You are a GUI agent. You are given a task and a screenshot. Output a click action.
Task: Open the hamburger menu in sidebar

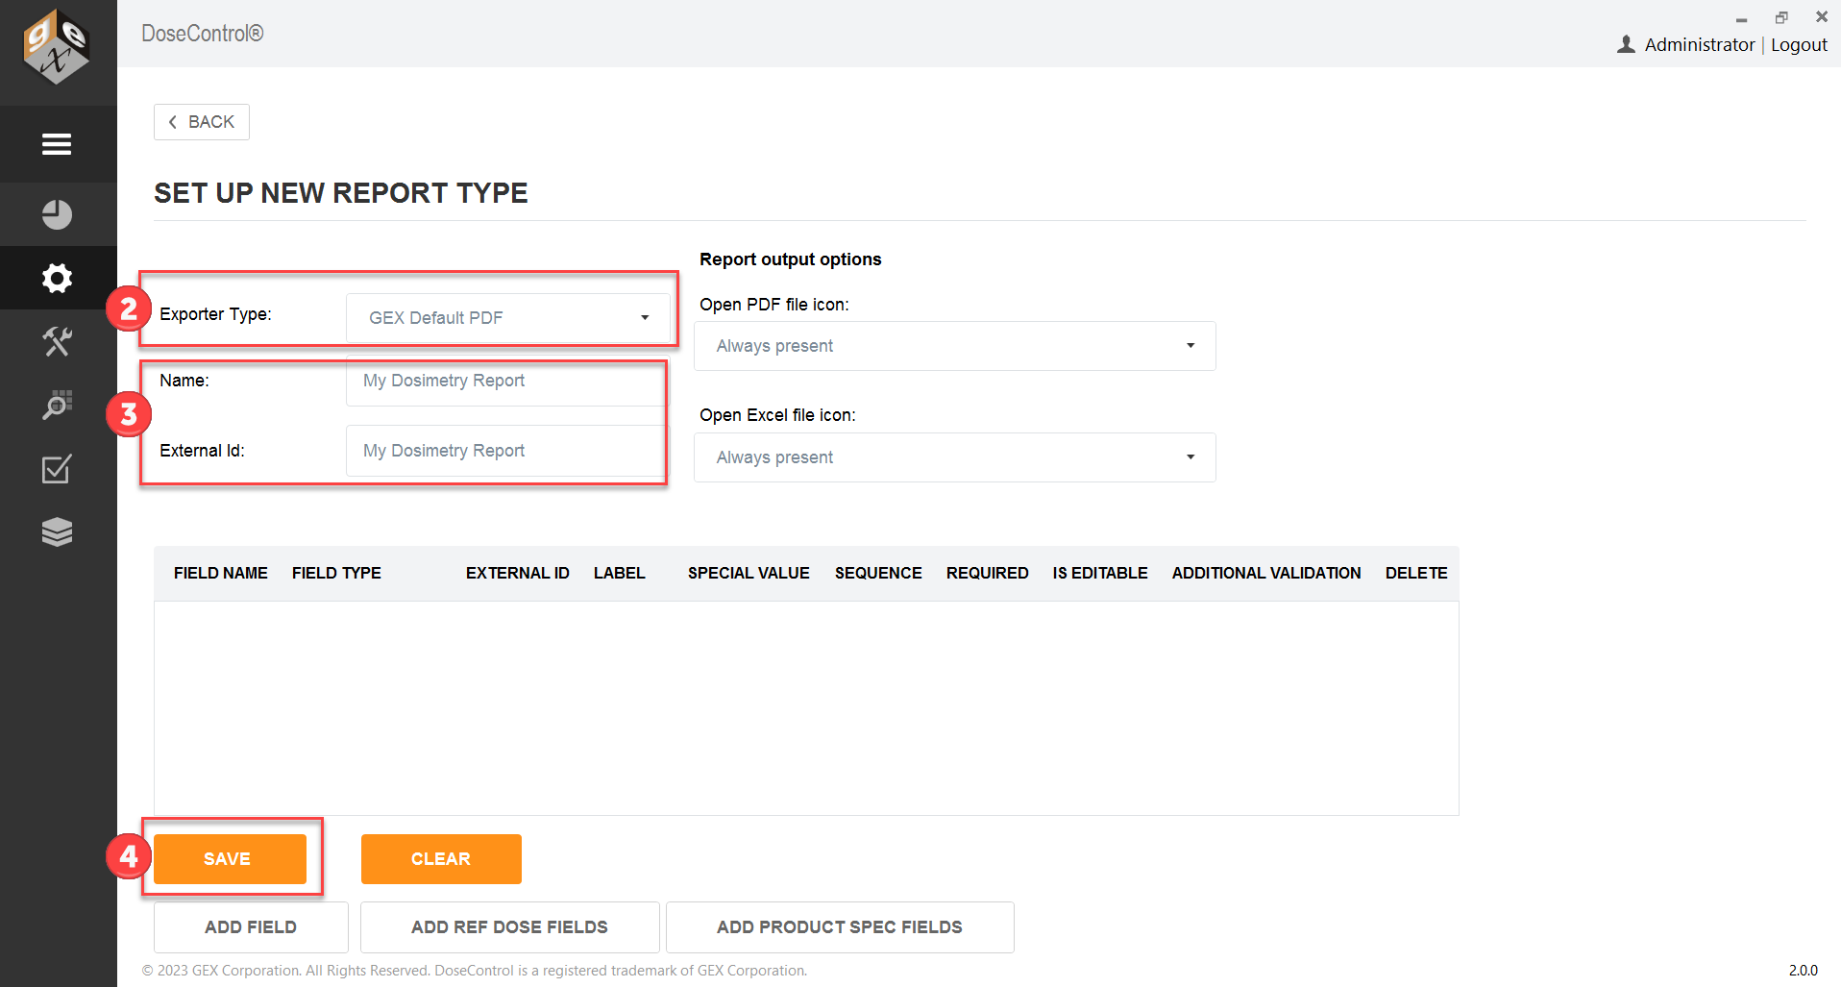coord(57,144)
